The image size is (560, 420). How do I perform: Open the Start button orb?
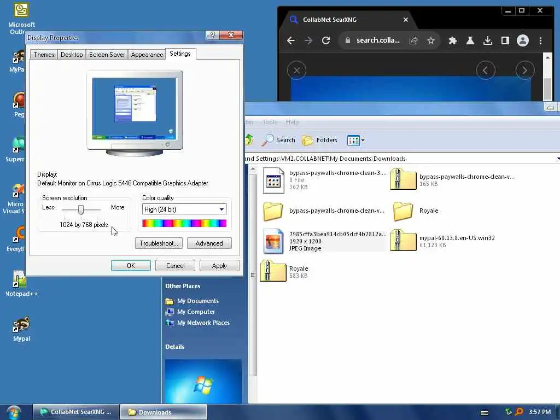14,412
